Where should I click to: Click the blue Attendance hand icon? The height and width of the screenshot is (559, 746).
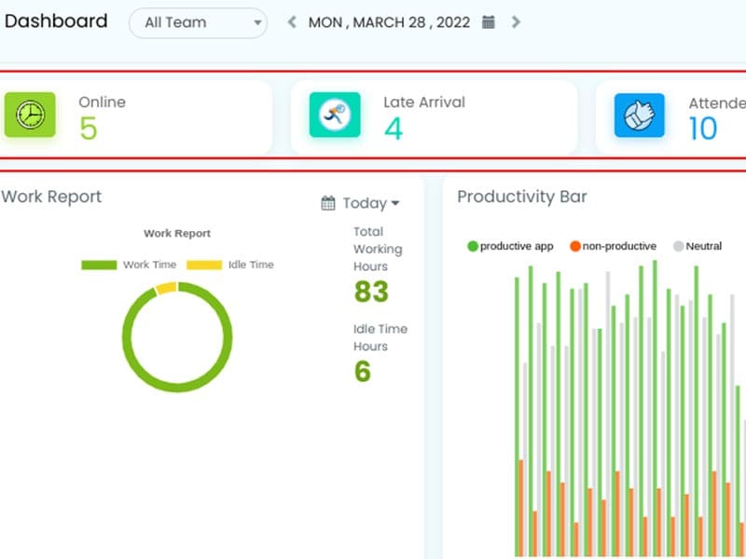point(639,116)
